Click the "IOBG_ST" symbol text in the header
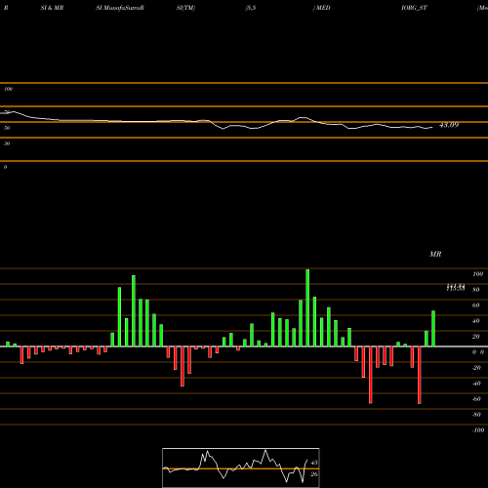Image resolution: width=488 pixels, height=488 pixels. tap(414, 8)
